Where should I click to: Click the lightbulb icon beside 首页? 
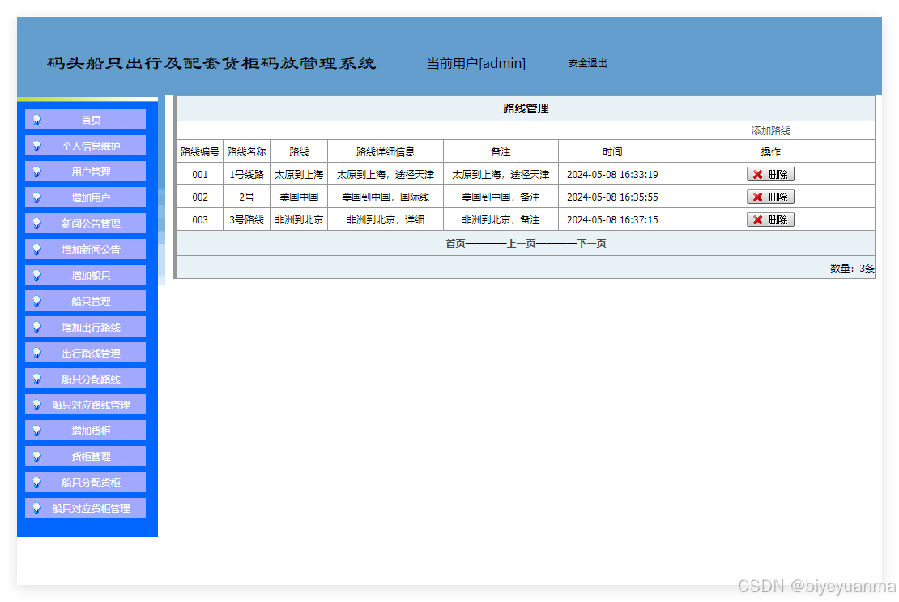[36, 119]
